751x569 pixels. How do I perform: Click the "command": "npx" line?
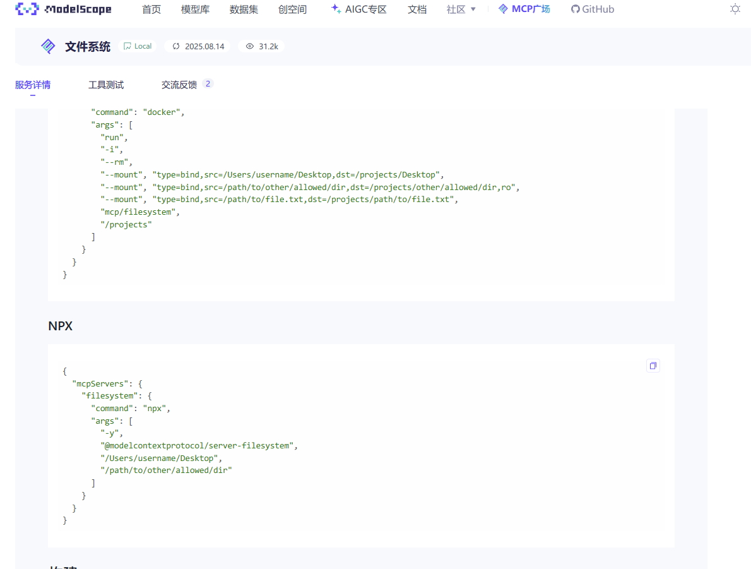coord(131,409)
